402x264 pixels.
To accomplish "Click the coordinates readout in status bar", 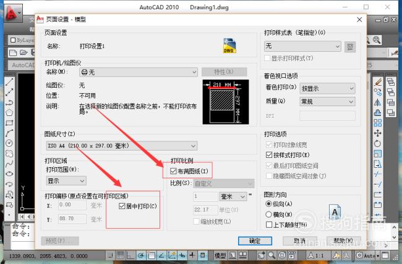I will click(48, 256).
